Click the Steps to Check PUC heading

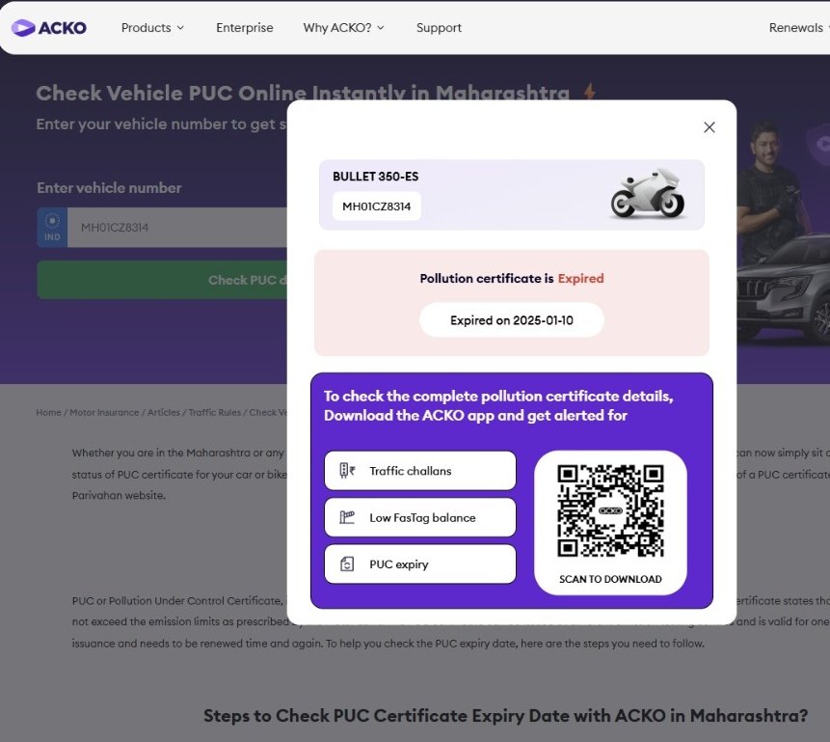tap(505, 716)
